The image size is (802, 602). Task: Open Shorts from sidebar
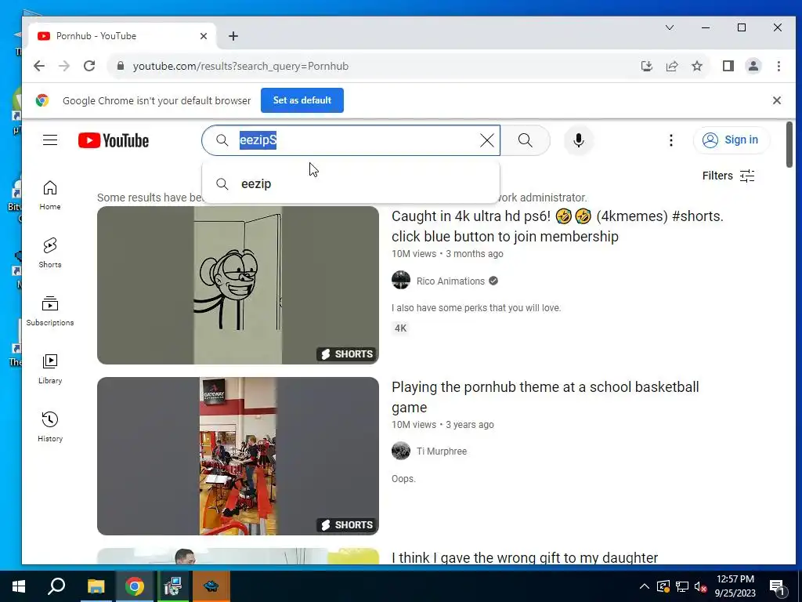point(50,253)
